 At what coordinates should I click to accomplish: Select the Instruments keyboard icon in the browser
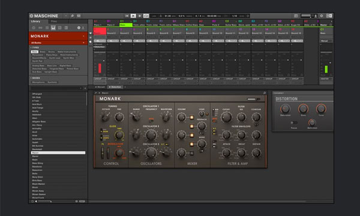click(x=53, y=28)
